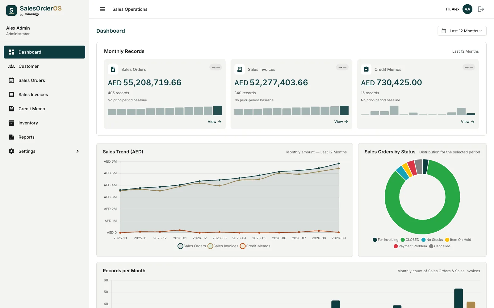The width and height of the screenshot is (494, 308).
Task: Go to Dashboard in sidebar
Action: 44,52
